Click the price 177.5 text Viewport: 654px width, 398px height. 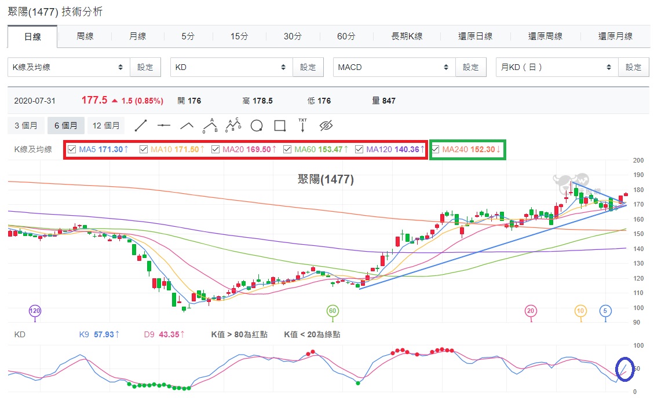point(94,100)
